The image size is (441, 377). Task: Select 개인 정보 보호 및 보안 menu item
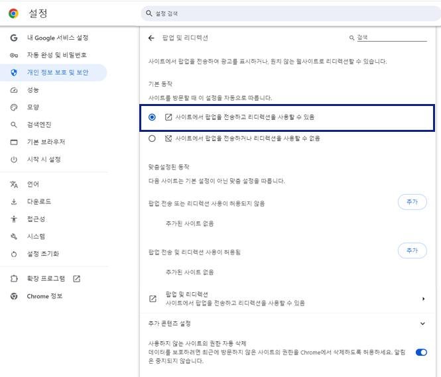(54, 72)
